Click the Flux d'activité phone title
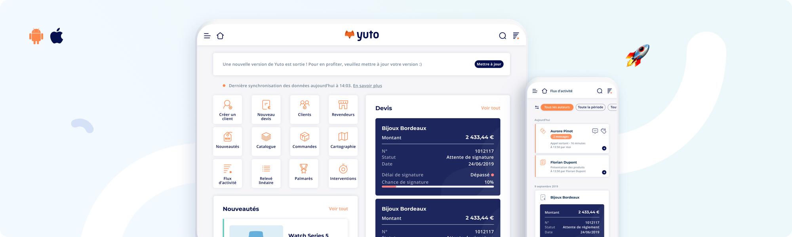Viewport: 792px width, 237px height. [561, 91]
